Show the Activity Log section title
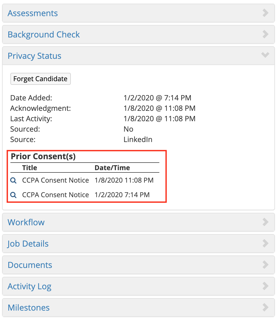 pyautogui.click(x=29, y=286)
